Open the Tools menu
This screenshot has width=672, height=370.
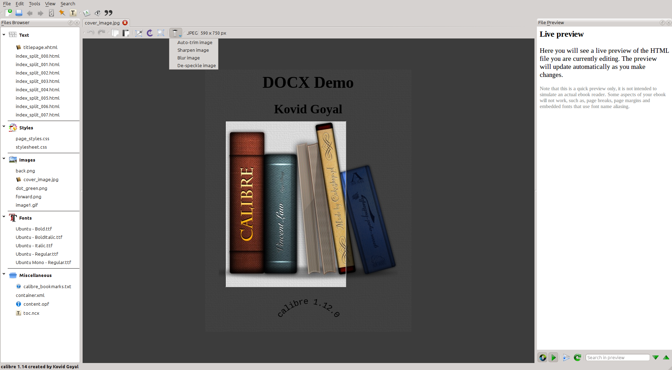click(x=35, y=4)
